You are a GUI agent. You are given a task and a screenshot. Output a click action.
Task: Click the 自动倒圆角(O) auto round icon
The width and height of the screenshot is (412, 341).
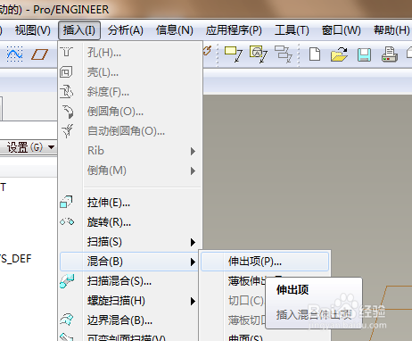coord(67,131)
